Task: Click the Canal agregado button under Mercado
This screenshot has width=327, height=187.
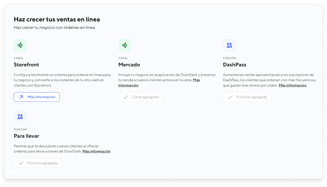Action: (x=141, y=97)
